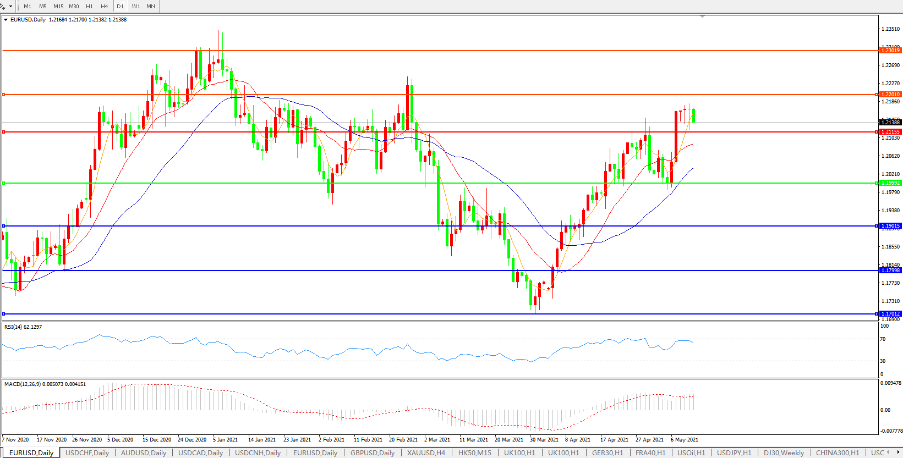Click the RSI(14) indicator label
Image resolution: width=903 pixels, height=458 pixels.
(23, 327)
